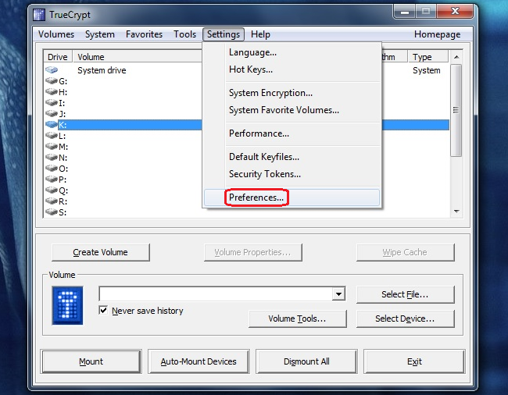This screenshot has width=508, height=395.
Task: Visit the Homepage link
Action: coord(437,34)
